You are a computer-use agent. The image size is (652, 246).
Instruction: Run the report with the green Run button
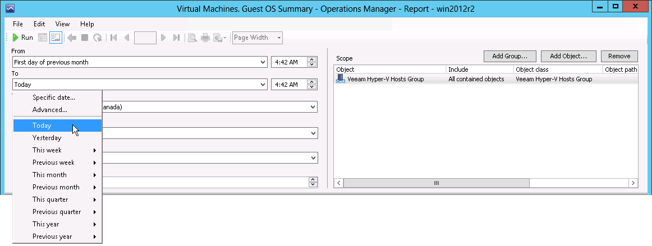(22, 38)
